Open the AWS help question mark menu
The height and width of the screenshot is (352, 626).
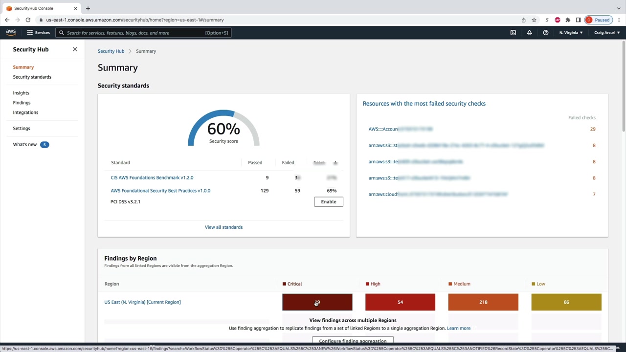[x=546, y=33]
